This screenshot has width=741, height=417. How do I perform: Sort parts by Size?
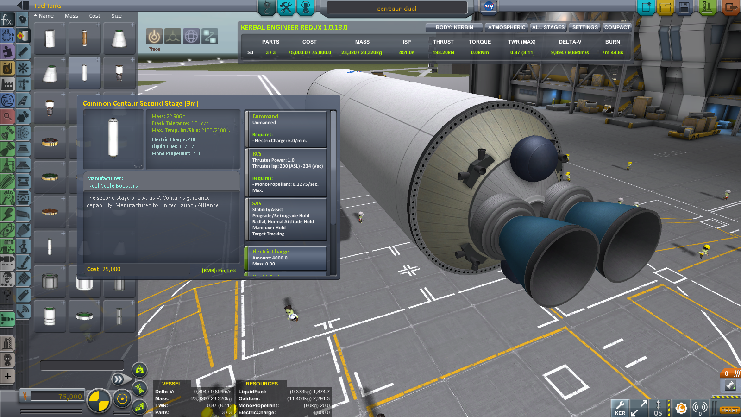click(x=116, y=16)
